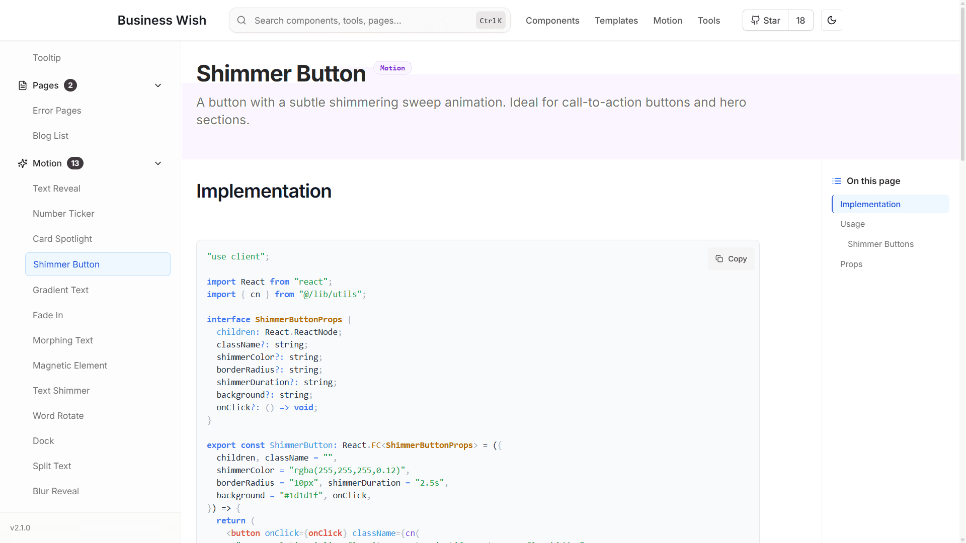Click the Copy button on the code snippet
The image size is (966, 543).
coord(731,258)
